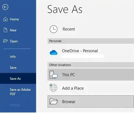This screenshot has height=113, width=134.
Task: Select the Home label in sidebar
Action: point(14,19)
